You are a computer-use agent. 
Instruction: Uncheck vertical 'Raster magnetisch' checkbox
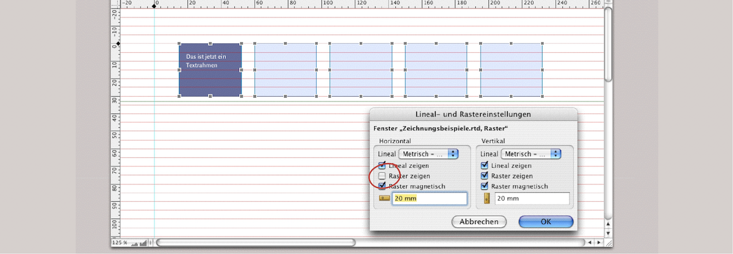coord(485,186)
